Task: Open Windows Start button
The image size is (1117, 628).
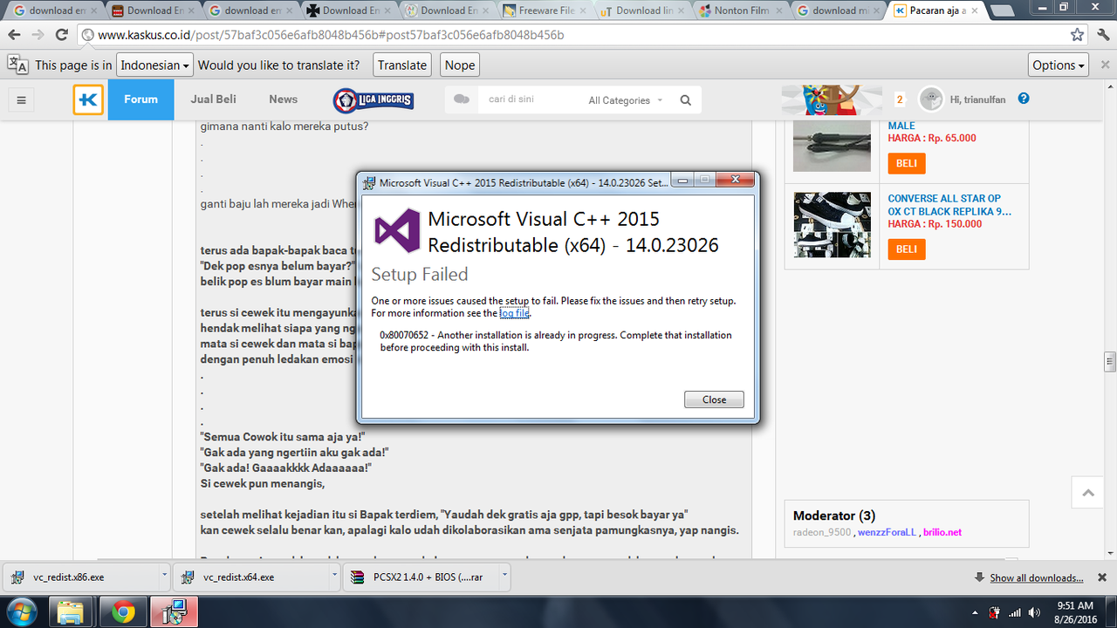Action: tap(20, 612)
